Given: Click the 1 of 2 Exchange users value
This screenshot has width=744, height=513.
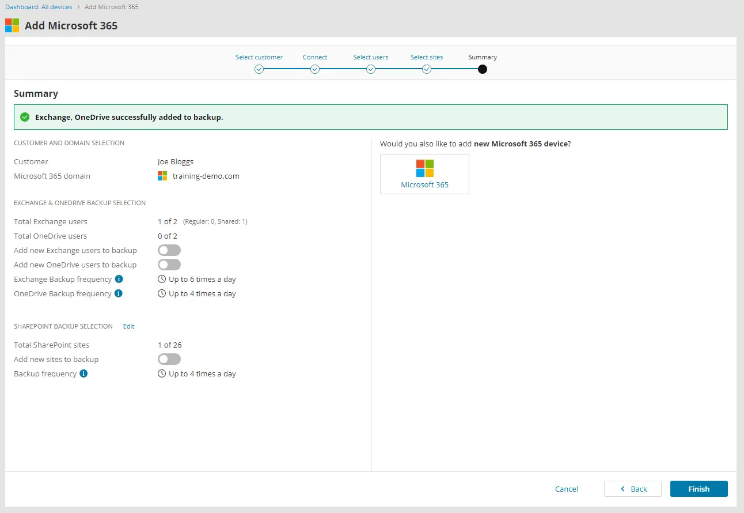Looking at the screenshot, I should (x=168, y=221).
